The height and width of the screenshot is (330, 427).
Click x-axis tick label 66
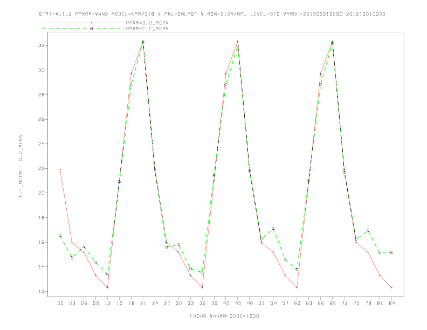(x=321, y=303)
